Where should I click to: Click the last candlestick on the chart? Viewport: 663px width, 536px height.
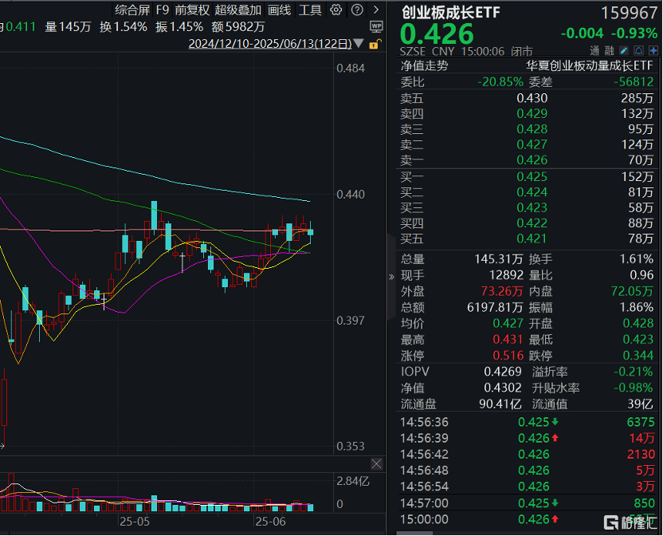click(310, 232)
